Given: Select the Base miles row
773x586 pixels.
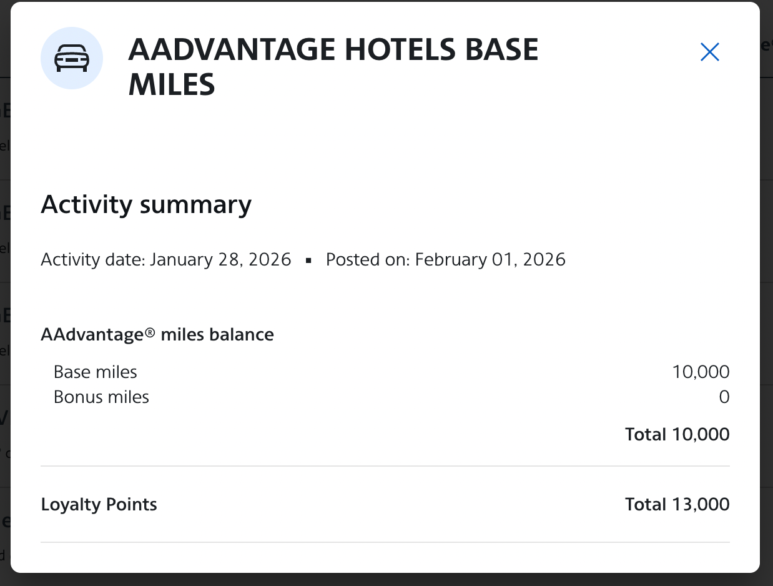Looking at the screenshot, I should coord(95,372).
